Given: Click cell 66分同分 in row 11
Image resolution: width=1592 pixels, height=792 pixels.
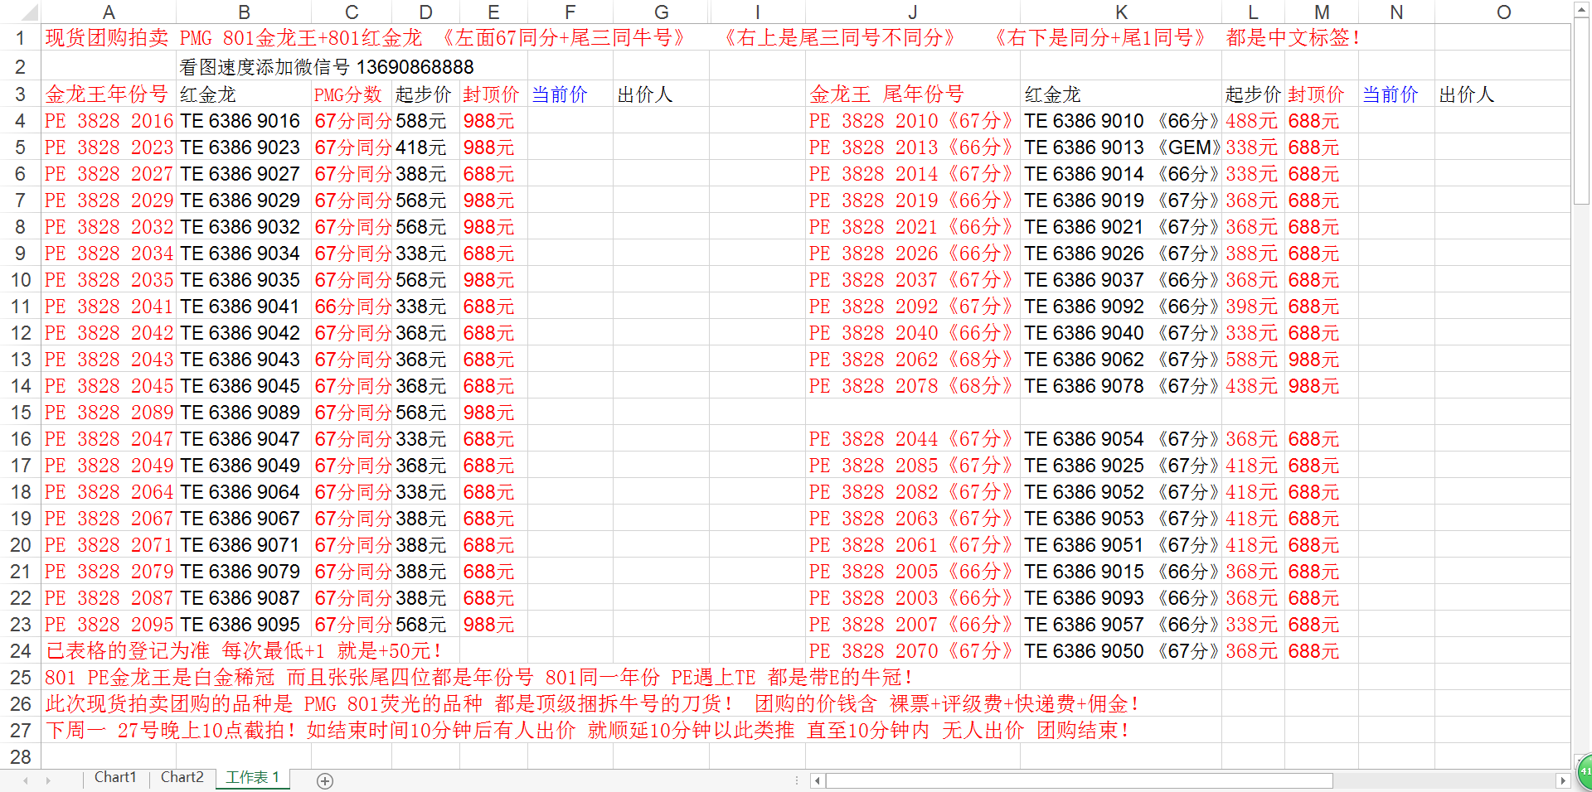Looking at the screenshot, I should [352, 307].
